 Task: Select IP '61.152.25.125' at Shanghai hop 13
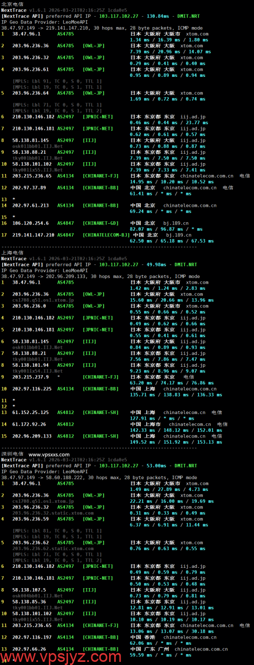pos(31,413)
